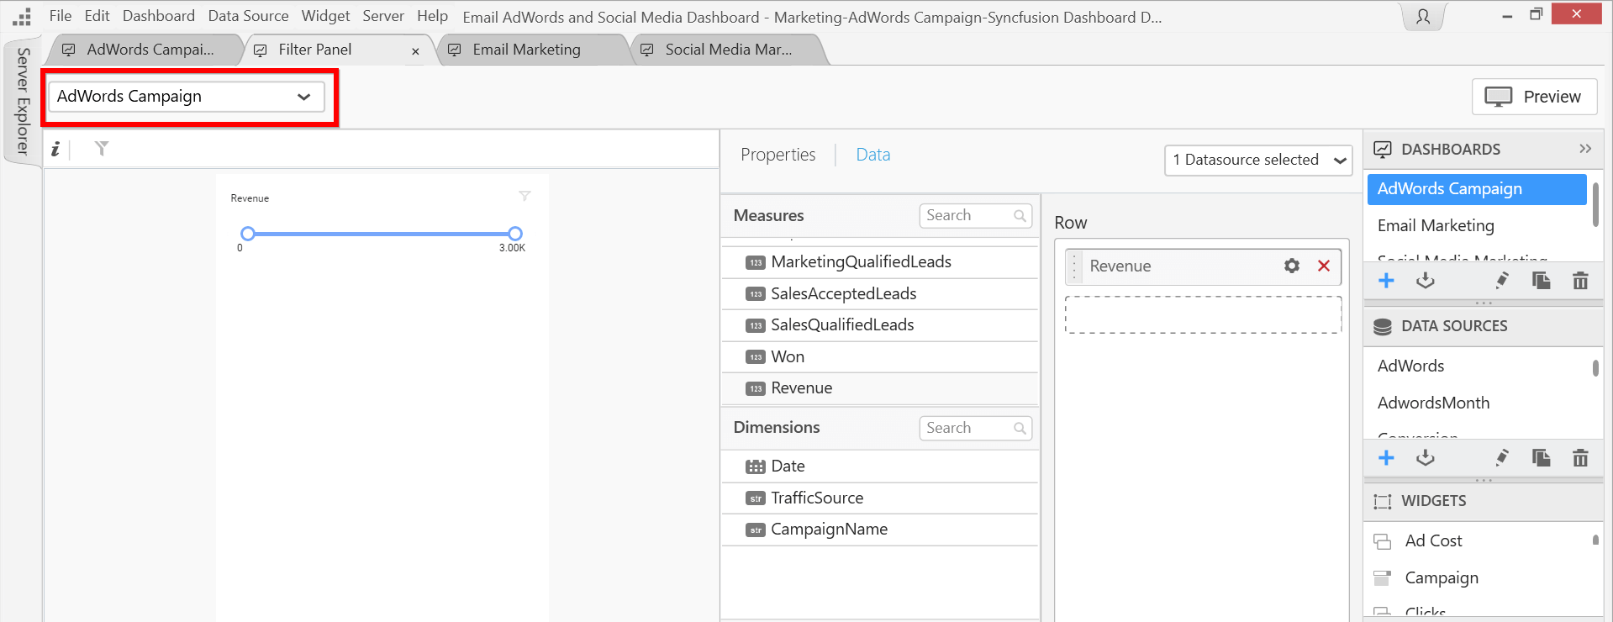Click the import icon in Dashboards toolbar

point(1425,281)
